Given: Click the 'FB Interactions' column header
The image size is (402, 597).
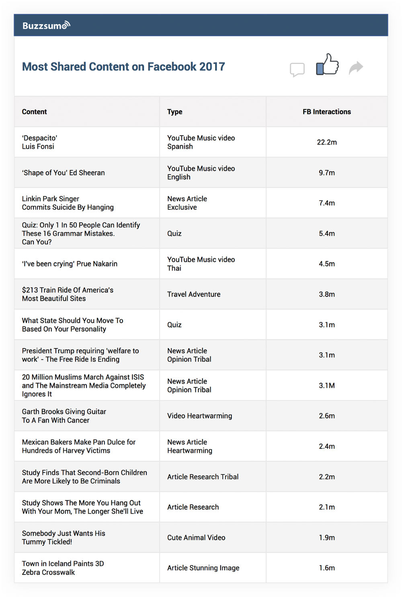Looking at the screenshot, I should click(x=326, y=112).
